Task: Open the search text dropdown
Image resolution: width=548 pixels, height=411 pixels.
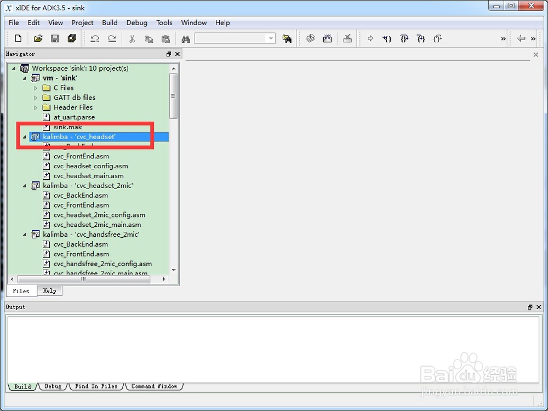Action: pos(271,38)
